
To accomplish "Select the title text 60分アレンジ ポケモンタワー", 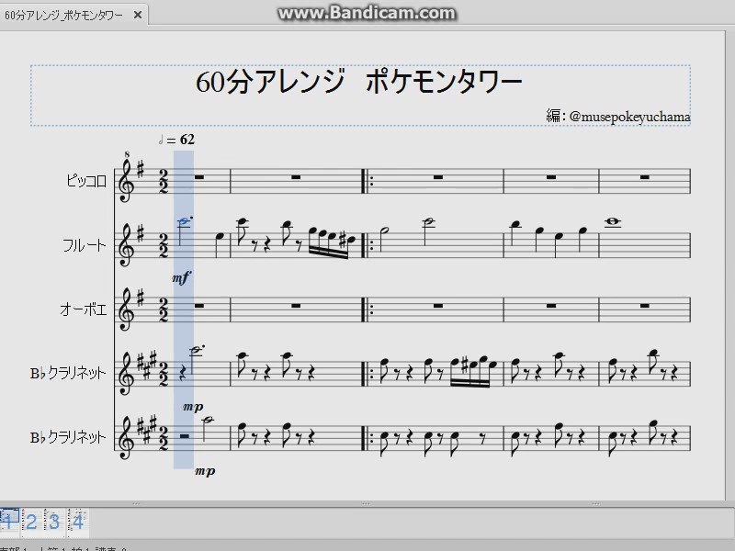I will coord(358,81).
